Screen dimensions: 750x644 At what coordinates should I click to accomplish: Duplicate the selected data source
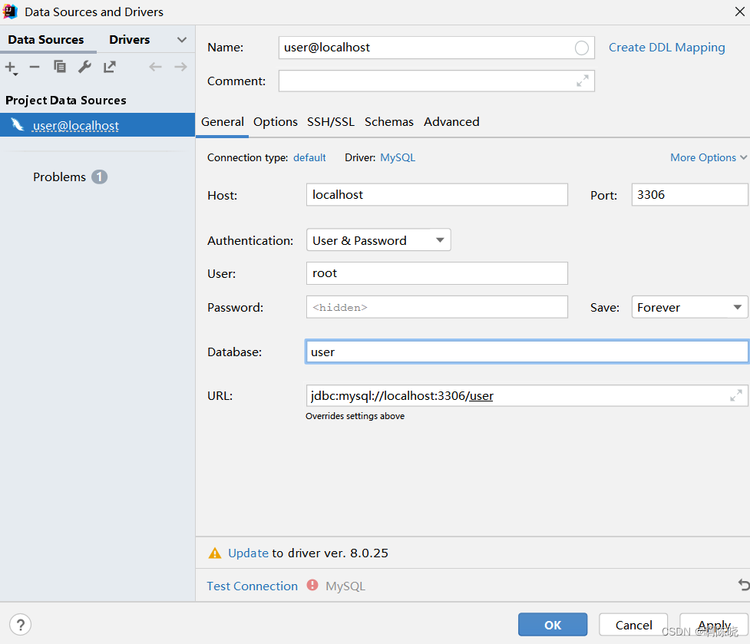pyautogui.click(x=60, y=67)
